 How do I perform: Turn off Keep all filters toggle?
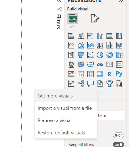119,145
